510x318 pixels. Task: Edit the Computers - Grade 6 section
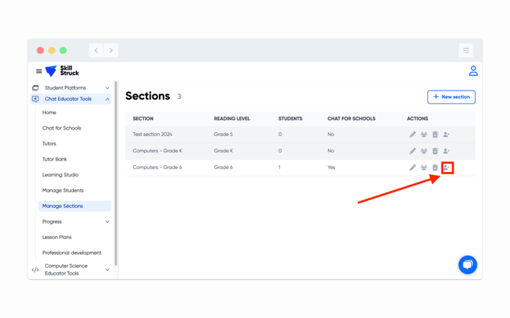click(x=413, y=167)
